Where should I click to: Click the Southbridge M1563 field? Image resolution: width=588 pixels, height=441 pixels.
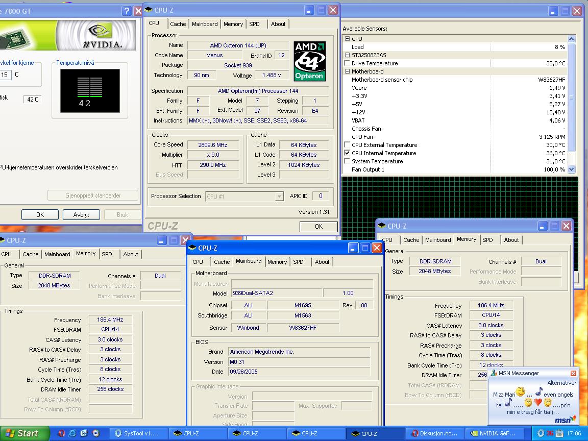[x=303, y=315]
